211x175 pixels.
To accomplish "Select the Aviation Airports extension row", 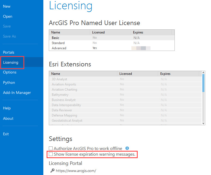I will (x=125, y=84).
